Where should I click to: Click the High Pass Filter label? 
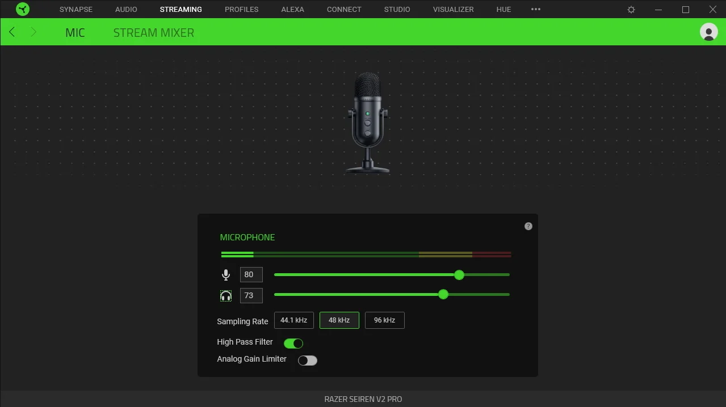245,342
